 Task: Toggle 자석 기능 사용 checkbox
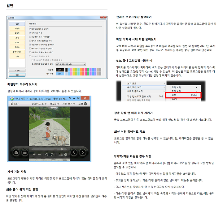[30, 33]
